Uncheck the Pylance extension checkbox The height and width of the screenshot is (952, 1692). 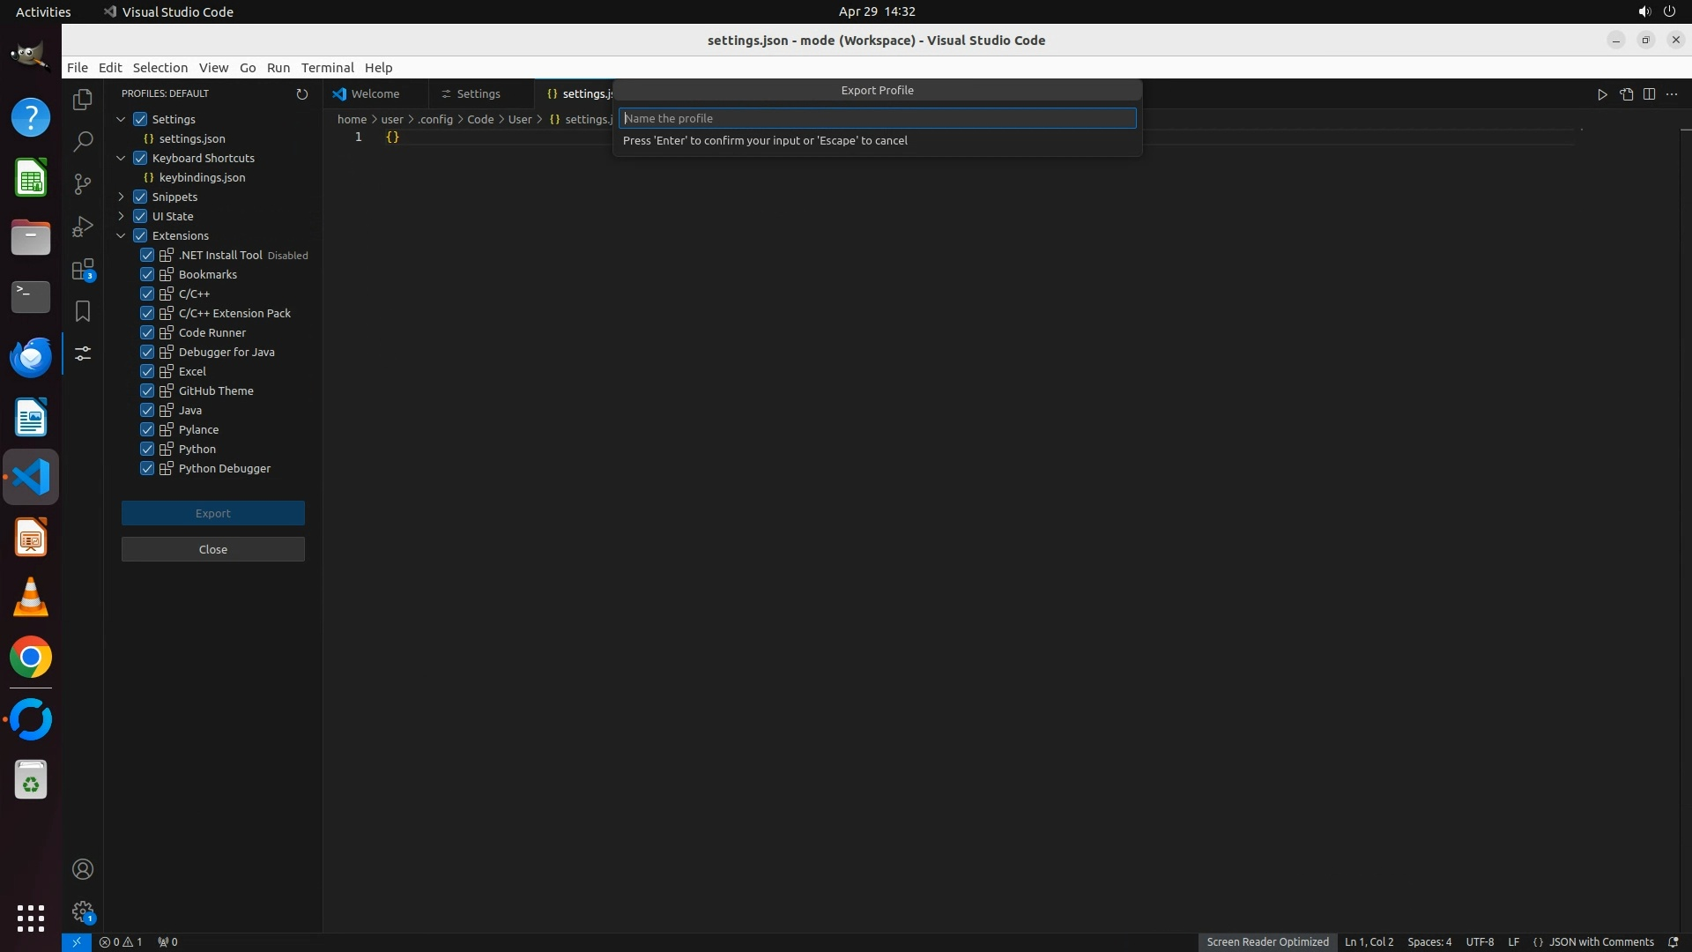point(147,429)
